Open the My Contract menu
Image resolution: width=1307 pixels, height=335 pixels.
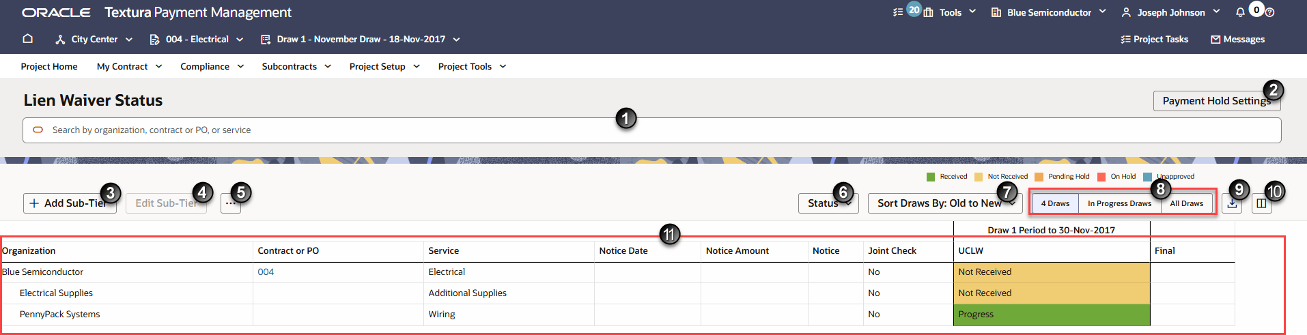click(129, 66)
